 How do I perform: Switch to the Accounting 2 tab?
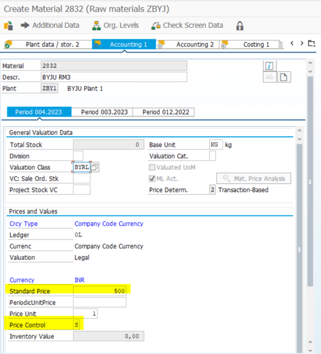click(195, 45)
